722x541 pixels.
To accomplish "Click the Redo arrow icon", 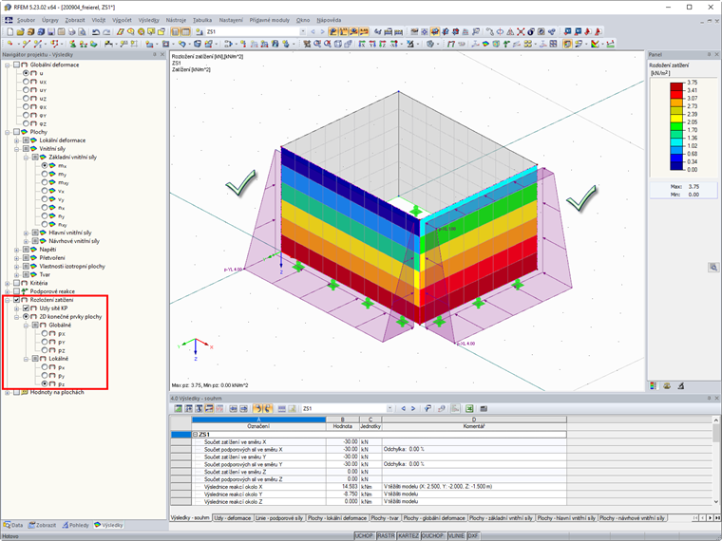I will pyautogui.click(x=106, y=31).
